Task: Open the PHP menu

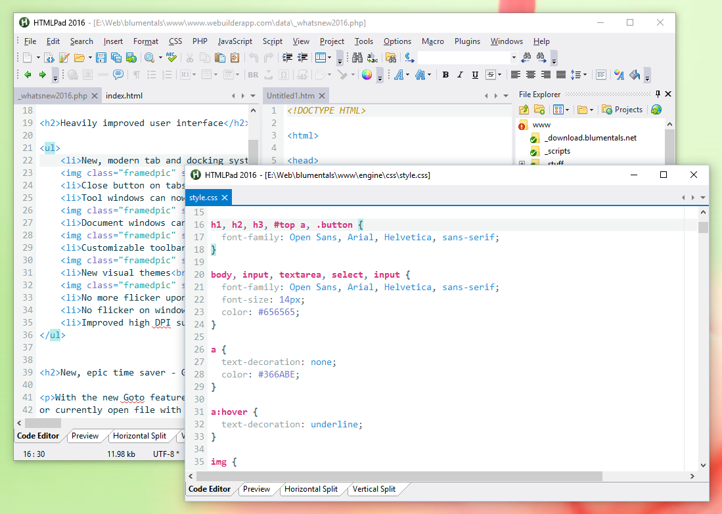Action: coord(200,41)
